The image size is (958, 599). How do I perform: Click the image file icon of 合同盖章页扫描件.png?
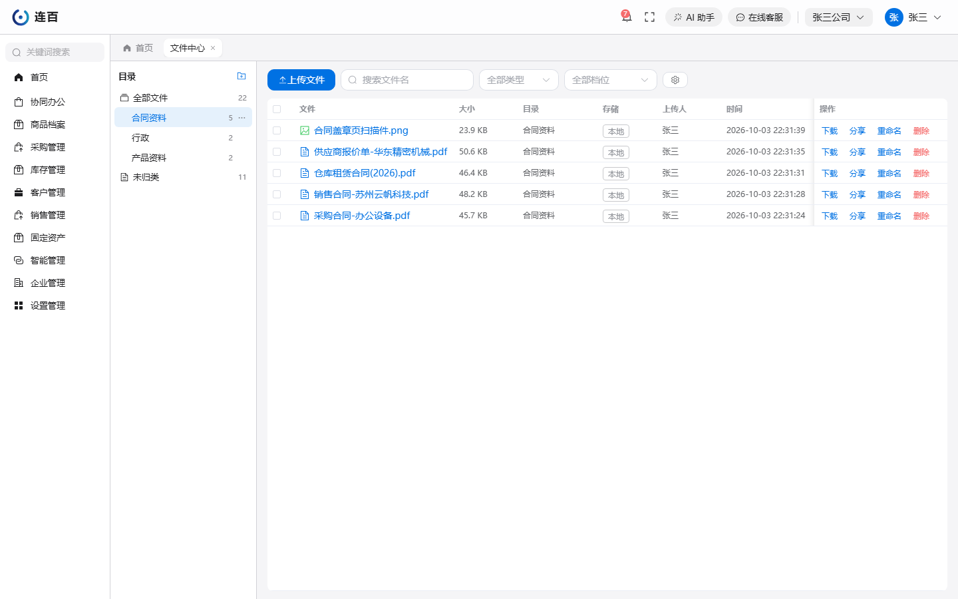click(x=305, y=130)
